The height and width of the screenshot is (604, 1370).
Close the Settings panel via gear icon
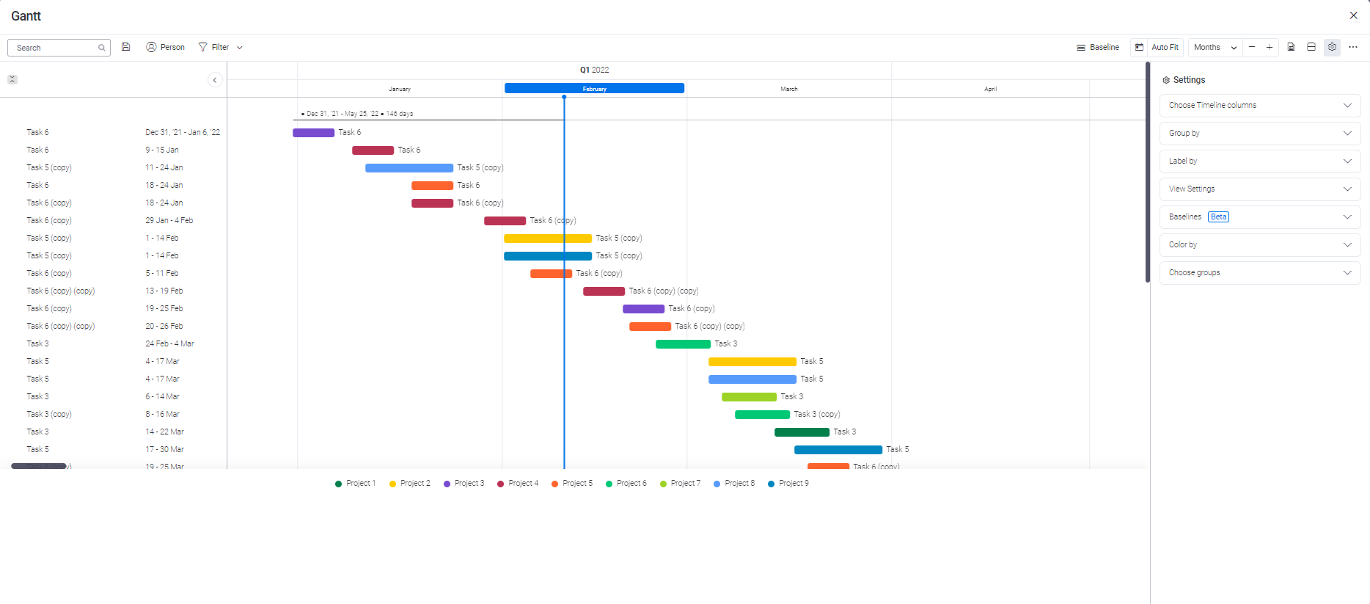1333,47
